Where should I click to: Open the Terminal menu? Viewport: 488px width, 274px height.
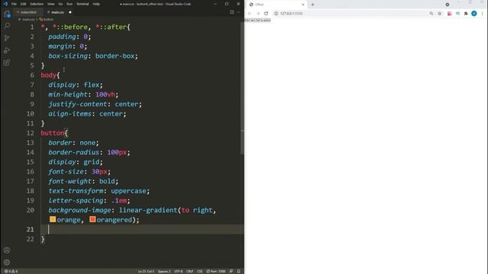(x=82, y=4)
